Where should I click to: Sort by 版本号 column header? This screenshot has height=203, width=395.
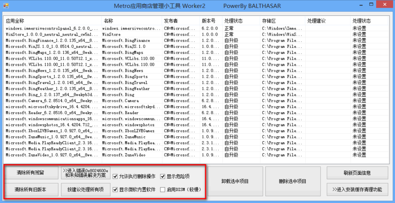click(211, 21)
